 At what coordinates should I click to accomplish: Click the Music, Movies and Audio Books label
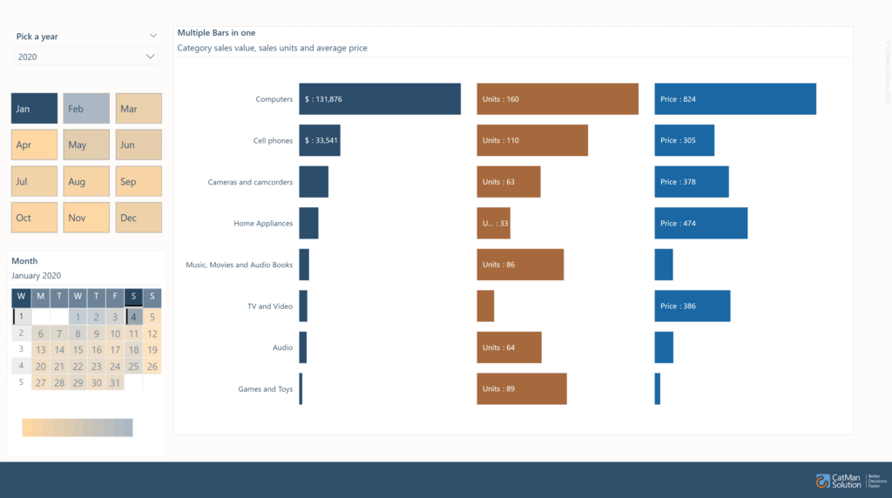point(240,265)
